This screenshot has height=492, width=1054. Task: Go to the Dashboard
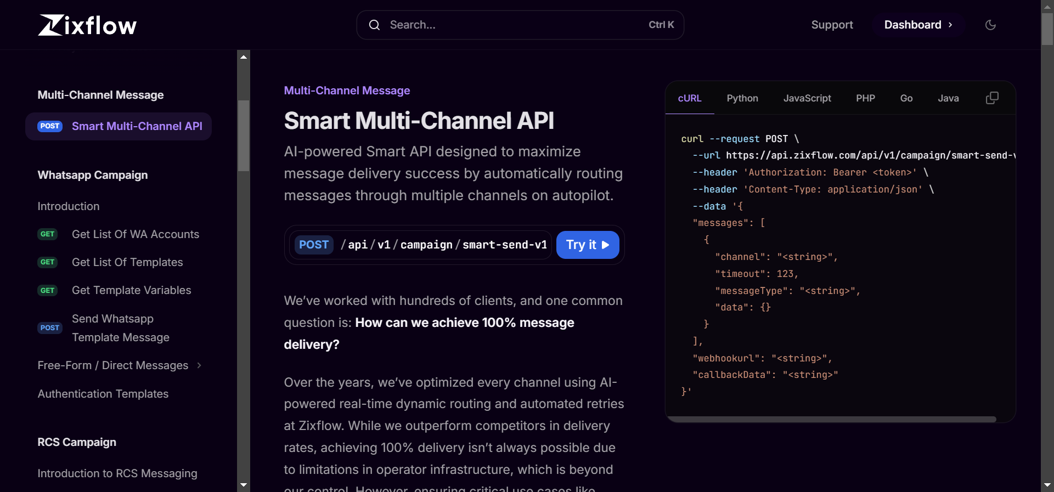click(x=918, y=25)
